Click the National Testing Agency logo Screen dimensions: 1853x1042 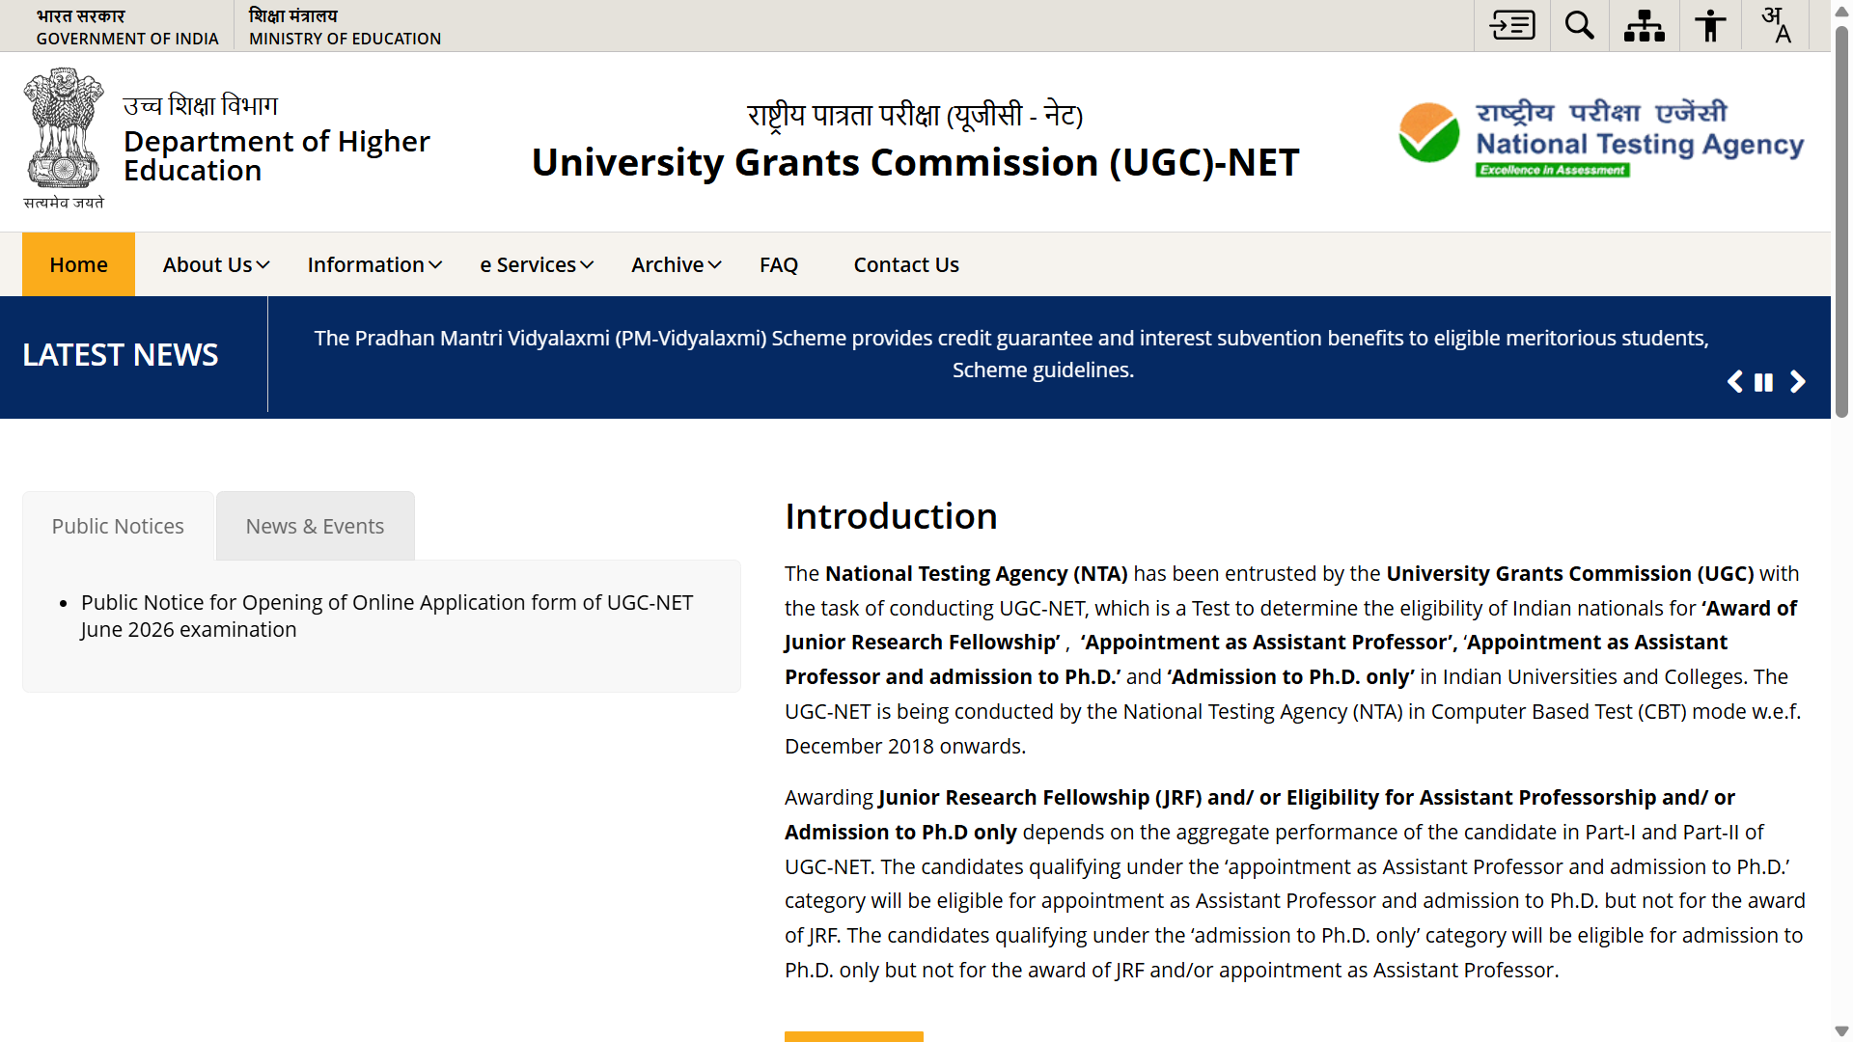tap(1601, 139)
